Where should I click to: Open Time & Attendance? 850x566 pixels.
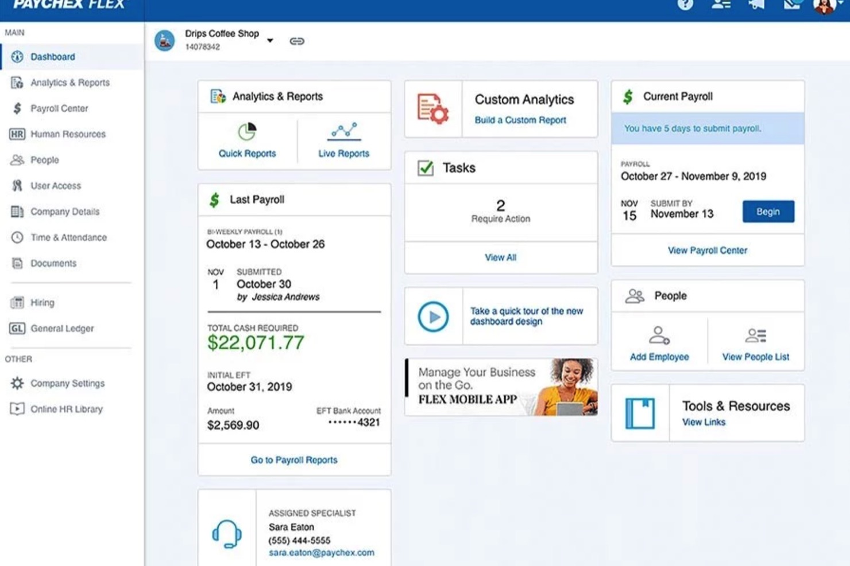(68, 237)
